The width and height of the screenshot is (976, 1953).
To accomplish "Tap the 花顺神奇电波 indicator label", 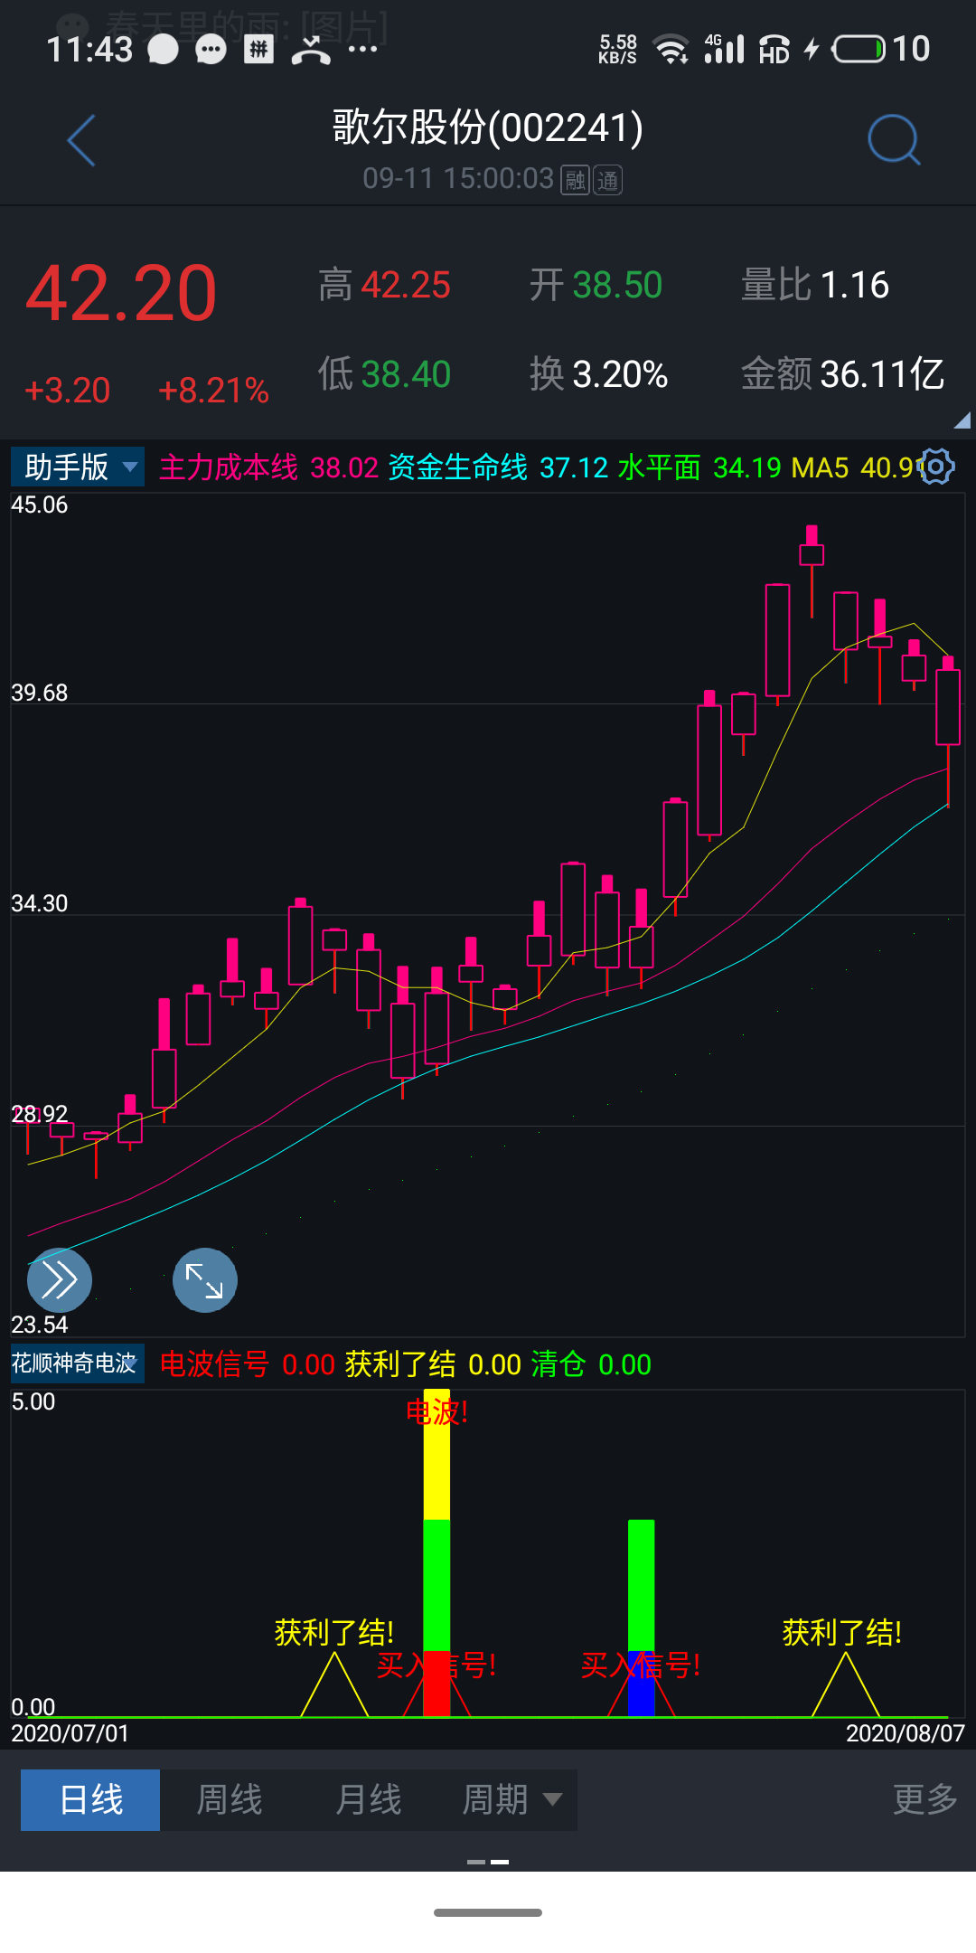I will point(76,1363).
